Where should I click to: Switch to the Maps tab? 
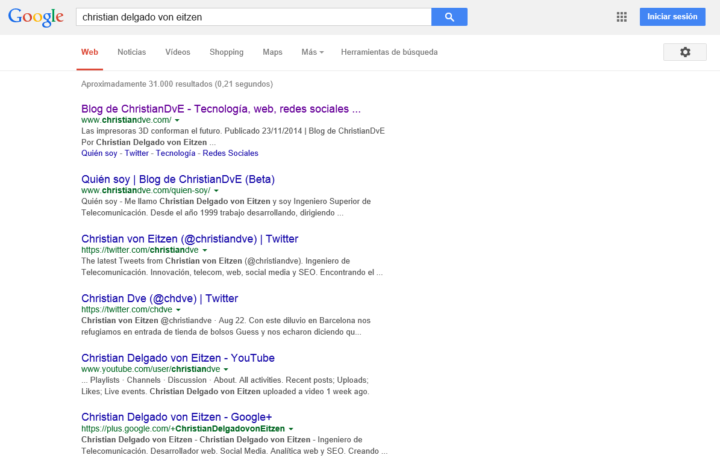pos(272,52)
